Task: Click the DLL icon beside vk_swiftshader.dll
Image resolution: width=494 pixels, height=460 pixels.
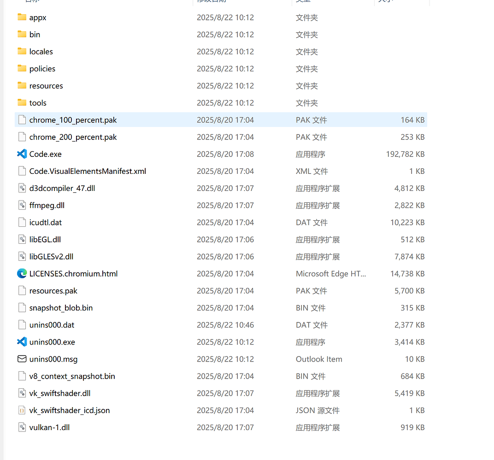Action: [22, 393]
